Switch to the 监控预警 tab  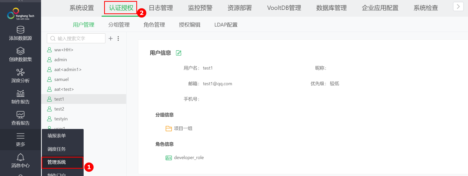pyautogui.click(x=200, y=8)
